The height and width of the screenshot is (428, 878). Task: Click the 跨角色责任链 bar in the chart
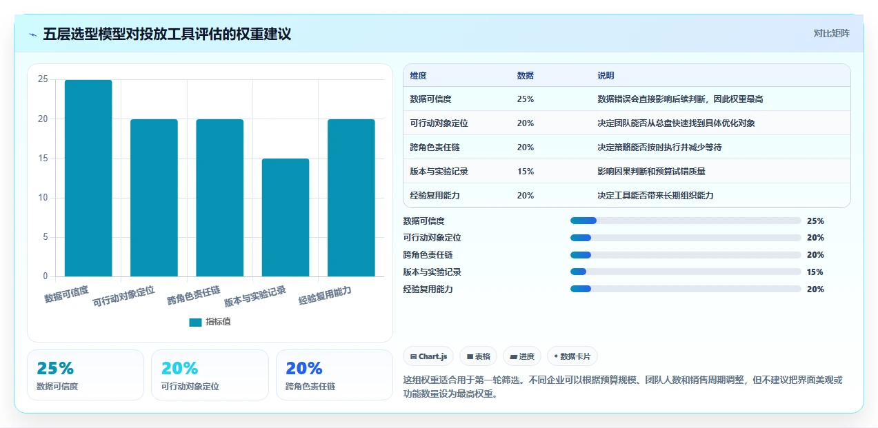[219, 198]
